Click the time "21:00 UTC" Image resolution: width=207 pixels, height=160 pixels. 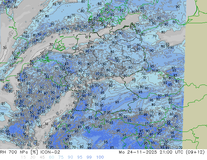171,152
